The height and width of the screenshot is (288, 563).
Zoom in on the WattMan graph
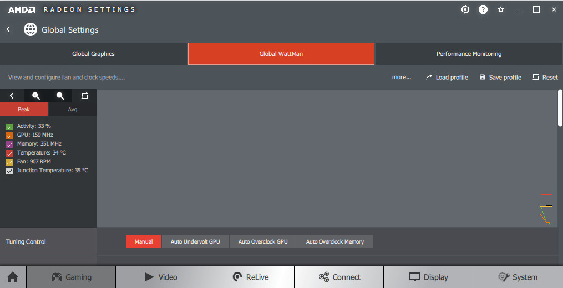[x=36, y=96]
